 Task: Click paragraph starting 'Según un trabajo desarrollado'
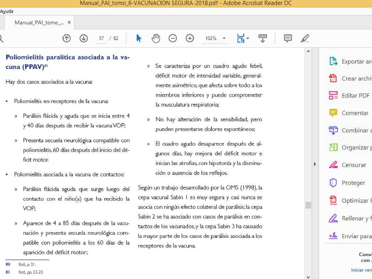click(x=200, y=217)
